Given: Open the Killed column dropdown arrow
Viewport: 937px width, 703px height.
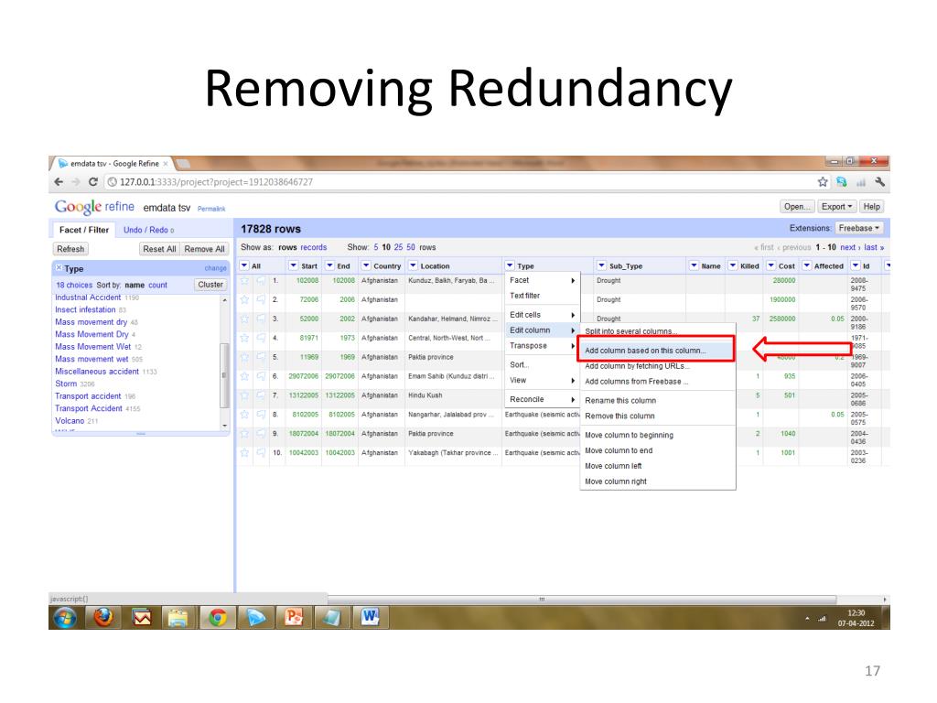Looking at the screenshot, I should click(x=733, y=265).
